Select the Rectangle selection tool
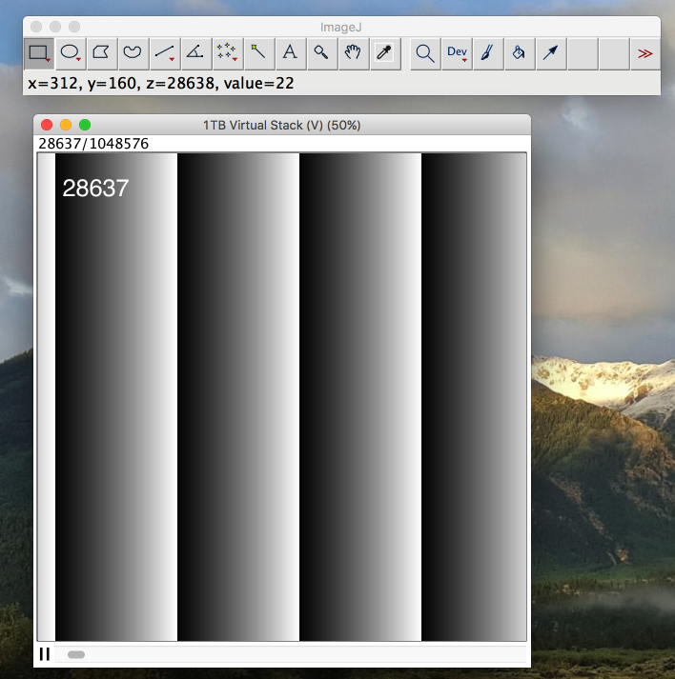The image size is (675, 679). click(38, 53)
